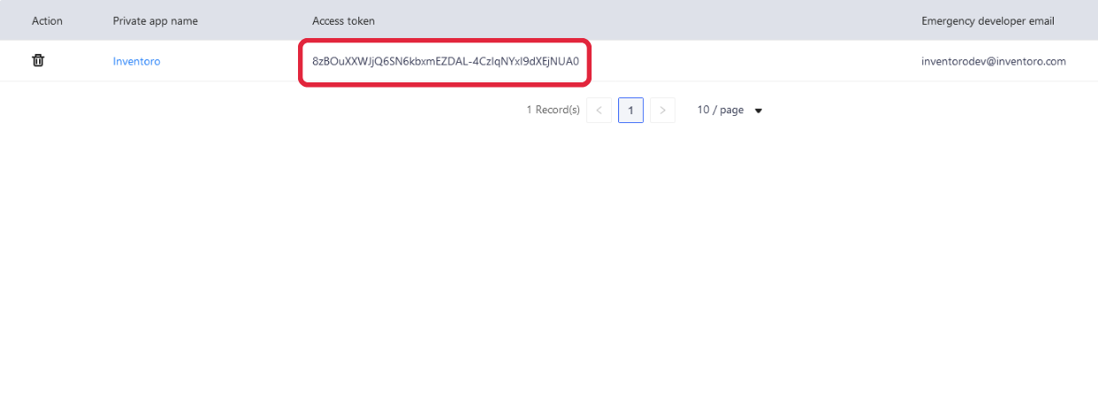Open the Inventoro private app link
This screenshot has height=417, width=1098.
(137, 62)
